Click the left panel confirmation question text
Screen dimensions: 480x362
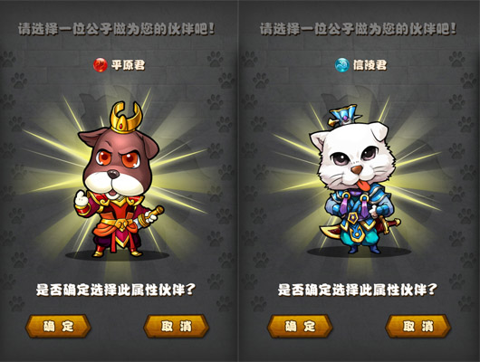(x=116, y=290)
